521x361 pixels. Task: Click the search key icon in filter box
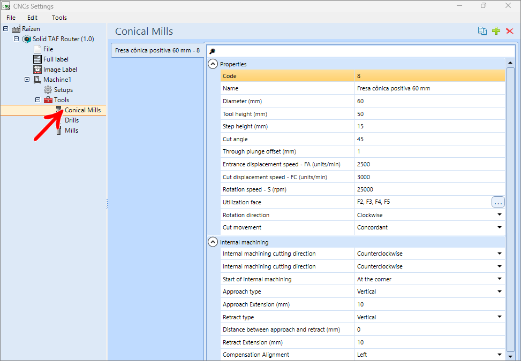click(213, 51)
